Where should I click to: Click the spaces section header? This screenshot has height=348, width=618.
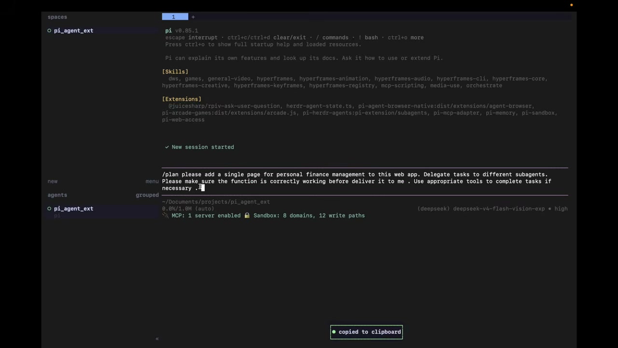point(57,17)
